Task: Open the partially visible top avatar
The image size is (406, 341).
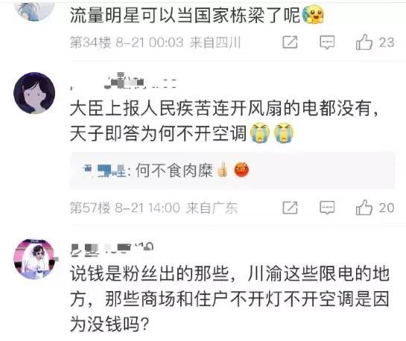Action: 35,11
